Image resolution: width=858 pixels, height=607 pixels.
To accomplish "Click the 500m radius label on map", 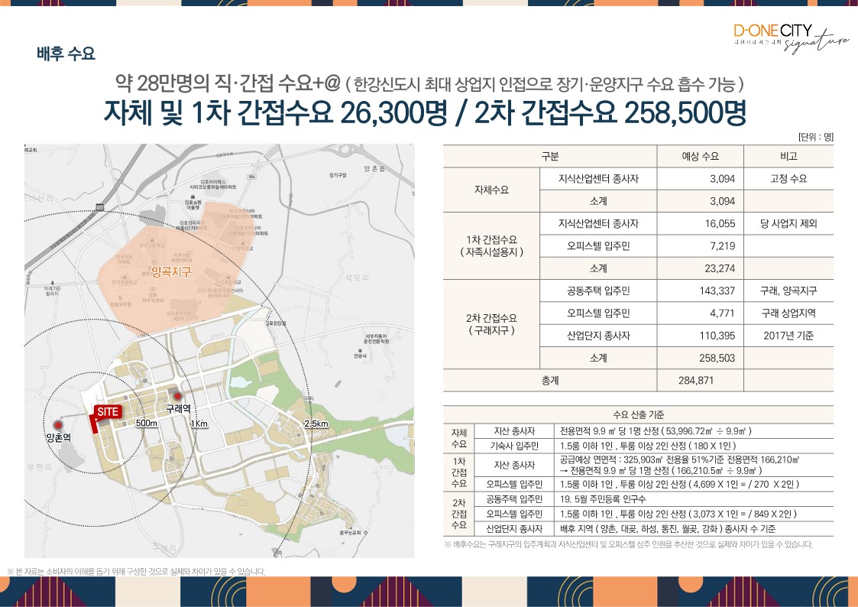I will pyautogui.click(x=147, y=424).
